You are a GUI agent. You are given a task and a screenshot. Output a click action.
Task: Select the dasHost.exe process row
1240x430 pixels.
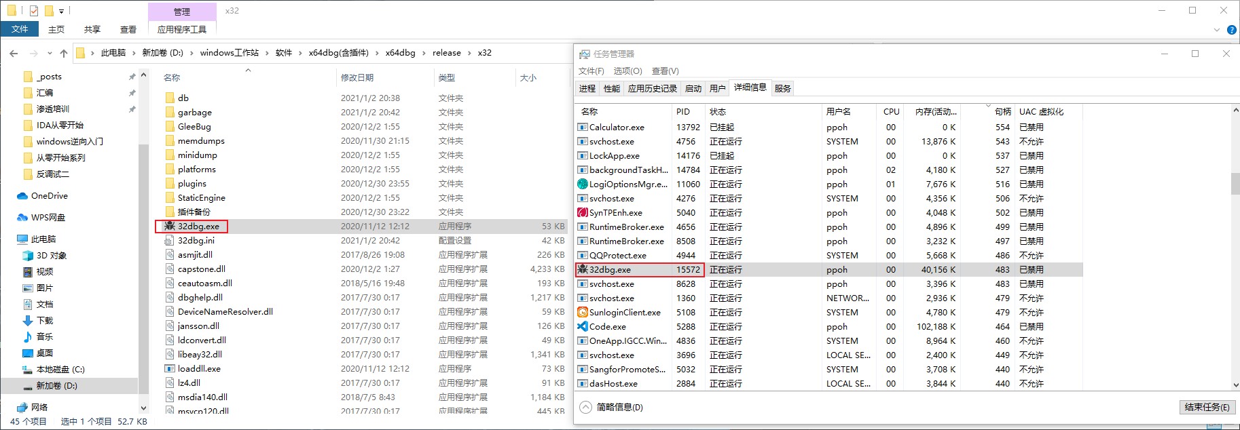(828, 383)
